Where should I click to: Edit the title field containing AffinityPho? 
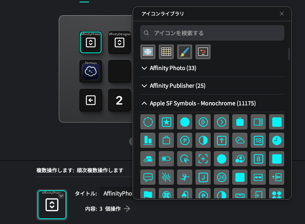pyautogui.click(x=116, y=193)
